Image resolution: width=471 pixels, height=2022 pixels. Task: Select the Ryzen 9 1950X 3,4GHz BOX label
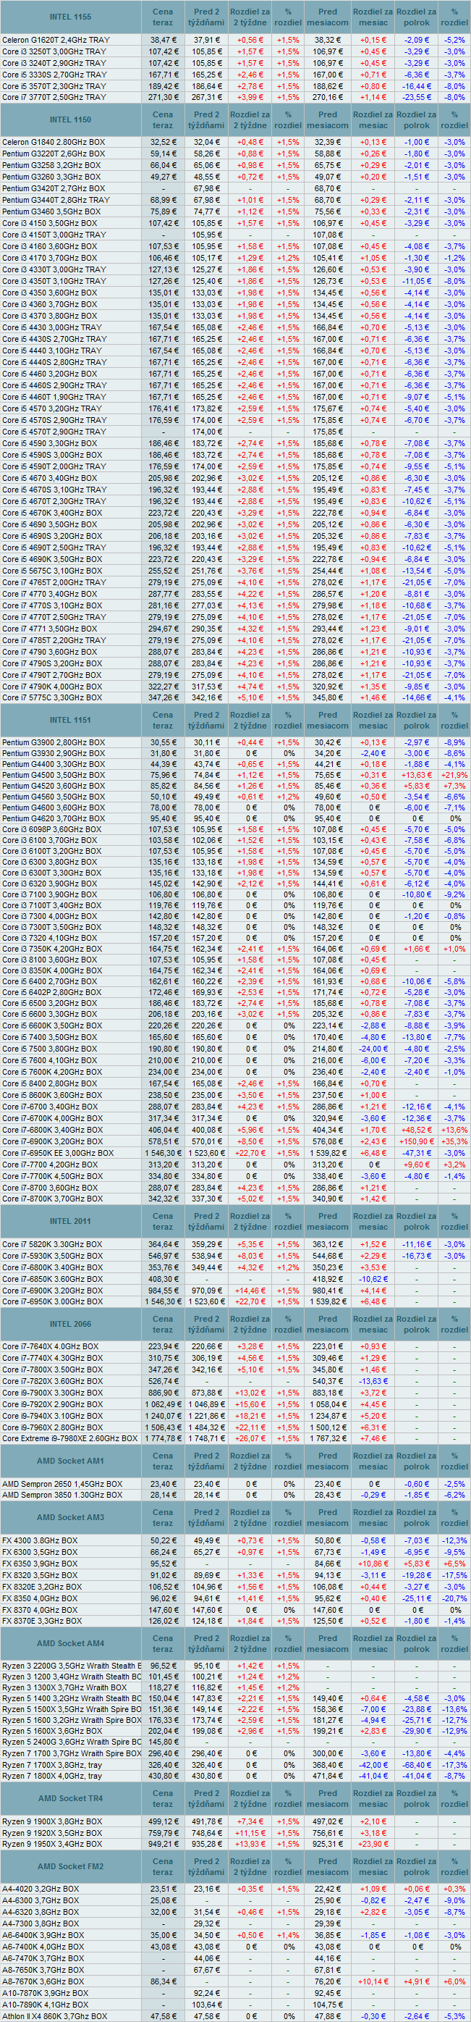point(53,1845)
